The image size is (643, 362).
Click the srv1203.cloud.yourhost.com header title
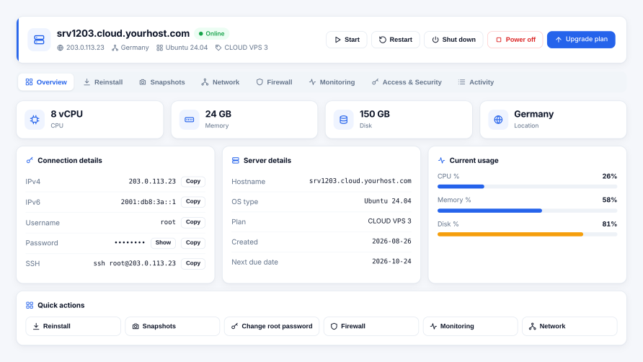coord(123,34)
